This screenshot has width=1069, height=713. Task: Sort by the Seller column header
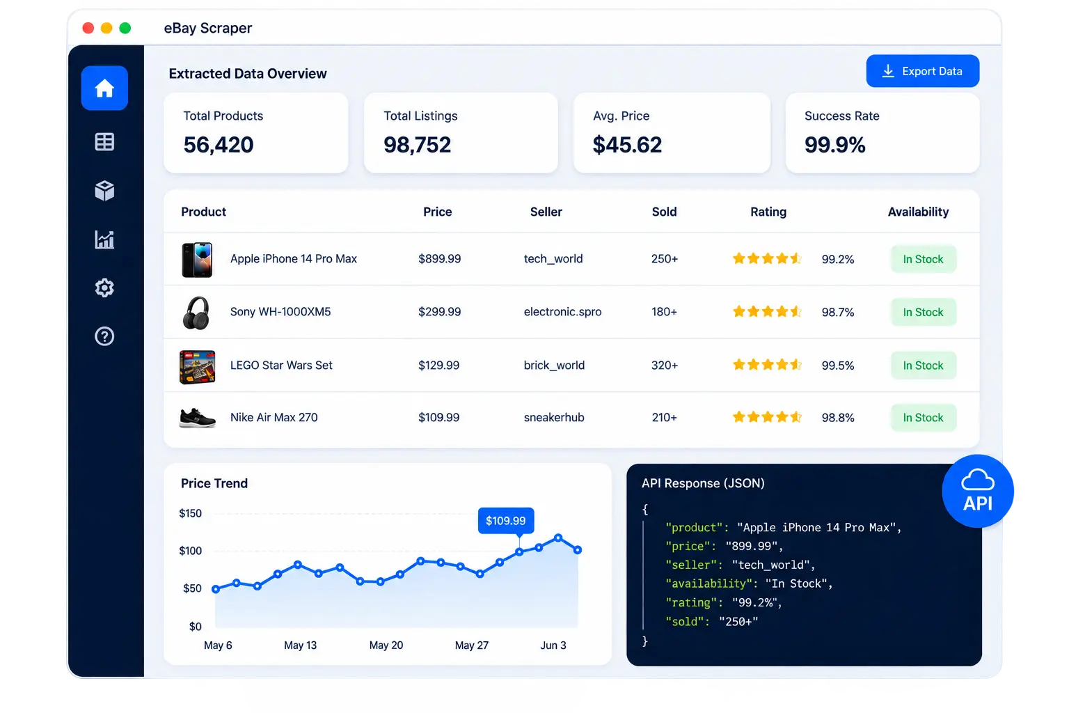coord(546,212)
